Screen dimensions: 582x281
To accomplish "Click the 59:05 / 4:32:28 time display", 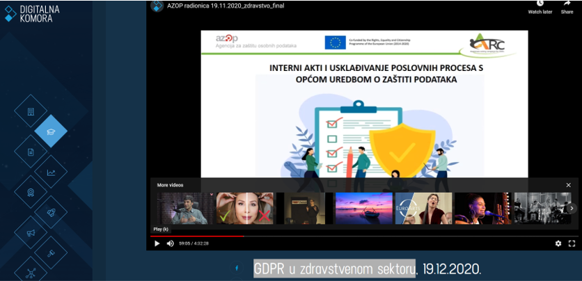I will pos(194,243).
